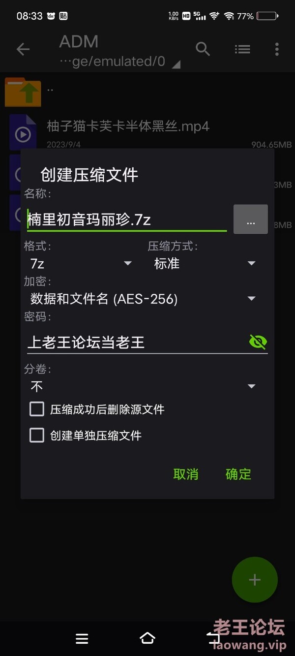Tap the Android home navigation icon
The width and height of the screenshot is (295, 656).
(147, 638)
